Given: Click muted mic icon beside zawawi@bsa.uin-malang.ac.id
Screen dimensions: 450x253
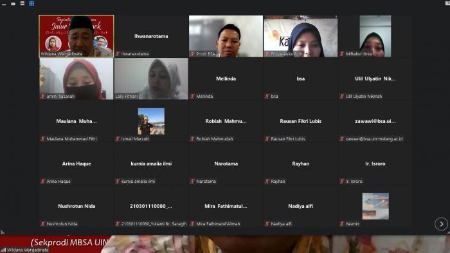Looking at the screenshot, I should (x=342, y=139).
